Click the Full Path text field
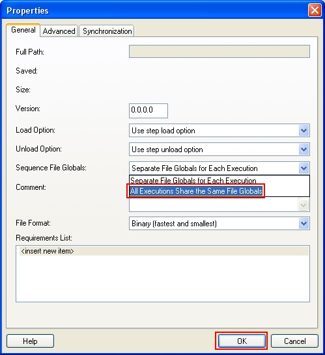The image size is (325, 355). pyautogui.click(x=219, y=51)
